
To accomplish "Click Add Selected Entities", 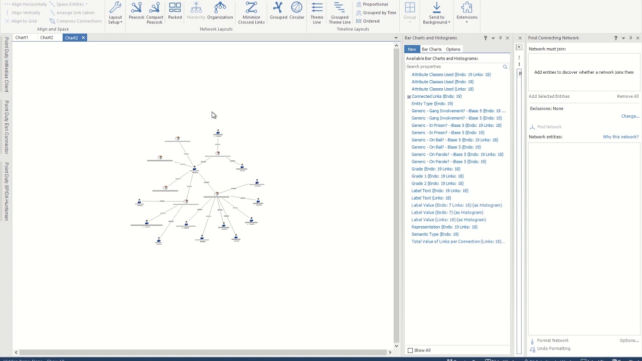I will tap(549, 96).
